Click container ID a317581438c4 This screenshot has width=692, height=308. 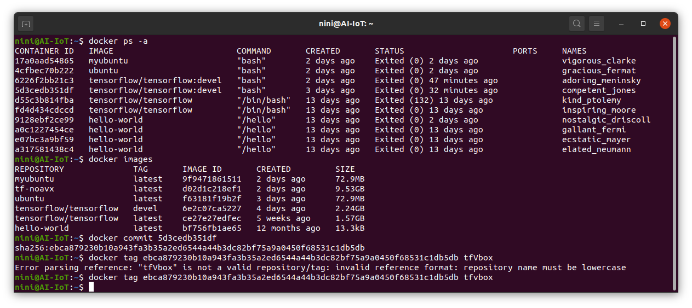pyautogui.click(x=44, y=149)
